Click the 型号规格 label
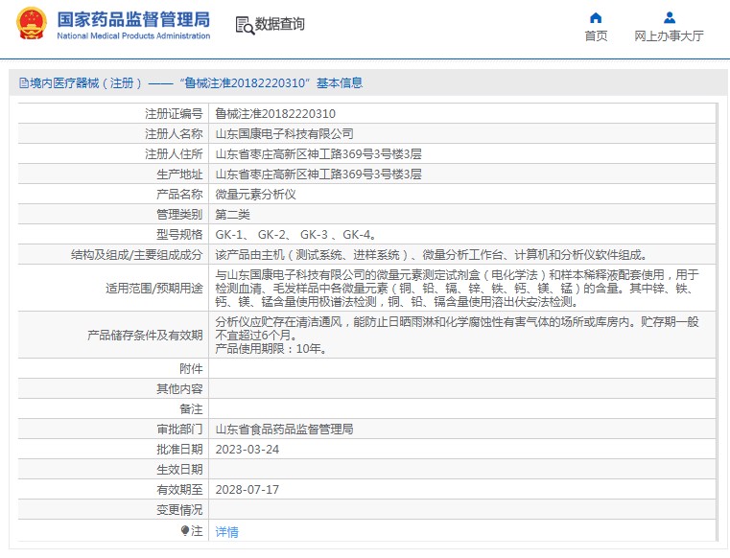730x558 pixels. click(179, 235)
